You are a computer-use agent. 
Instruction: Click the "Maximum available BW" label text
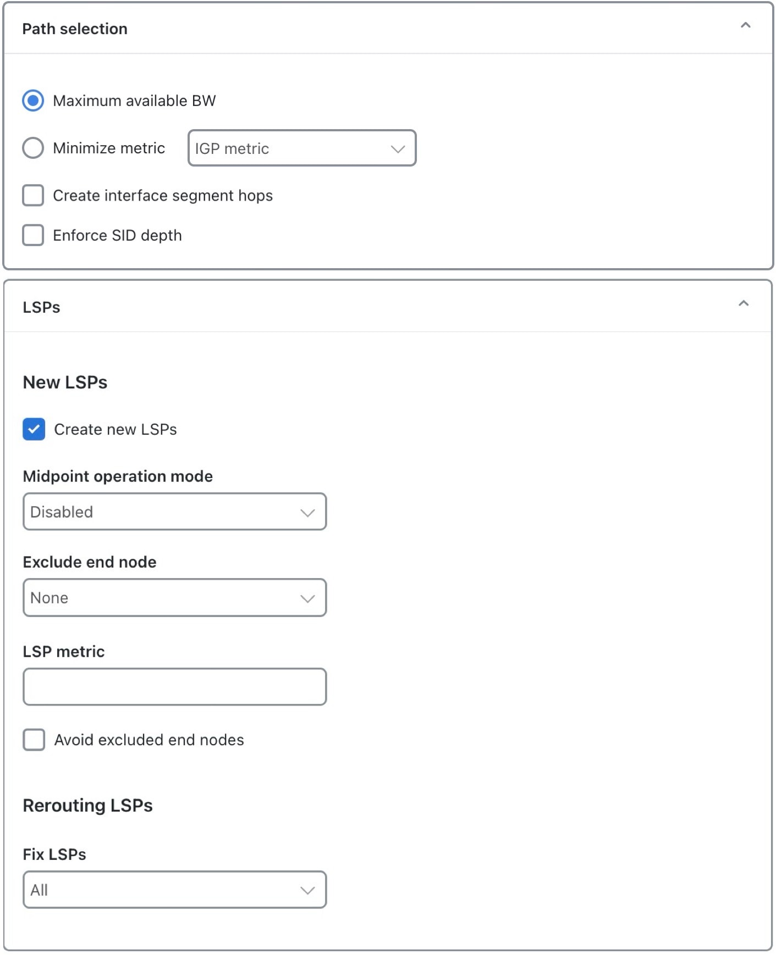[x=134, y=101]
